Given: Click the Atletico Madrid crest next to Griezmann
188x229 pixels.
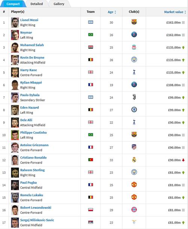Looking at the screenshot, I should [134, 147].
